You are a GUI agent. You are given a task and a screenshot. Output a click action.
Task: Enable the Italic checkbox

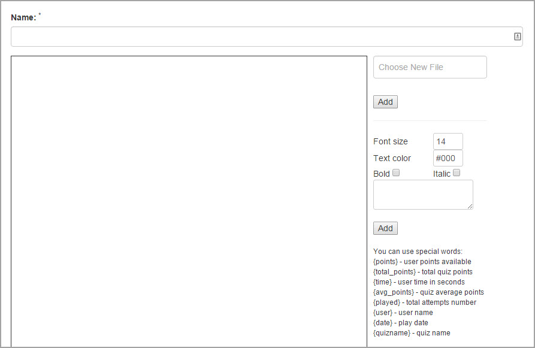pos(457,173)
